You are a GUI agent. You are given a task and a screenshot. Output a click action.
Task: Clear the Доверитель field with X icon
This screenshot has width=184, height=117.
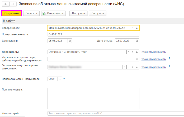click(x=133, y=52)
